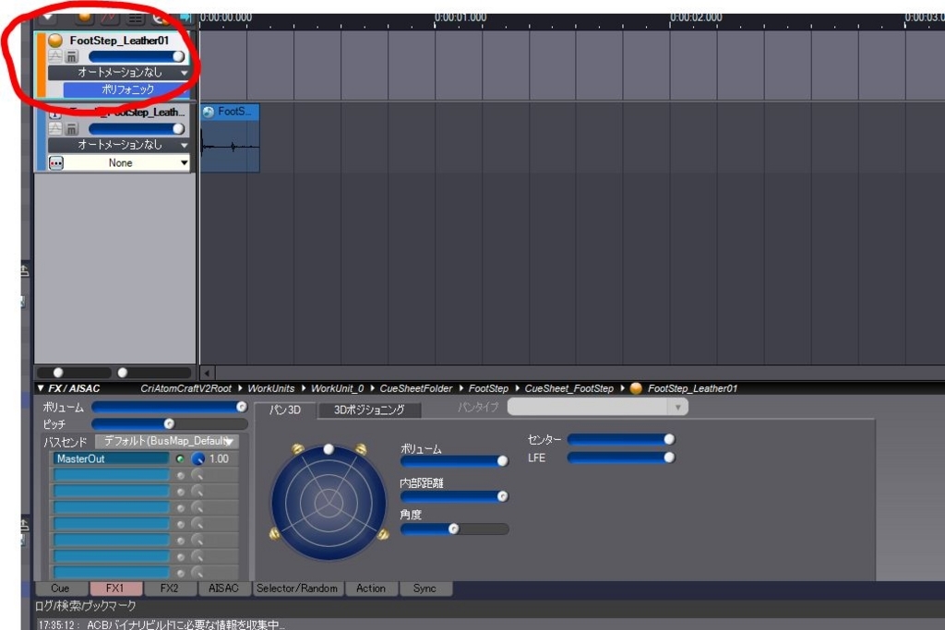Expand the breadcrumb arrow after CriAtomCraftV2Root
Viewport: 945px width, 630px height.
(x=240, y=388)
